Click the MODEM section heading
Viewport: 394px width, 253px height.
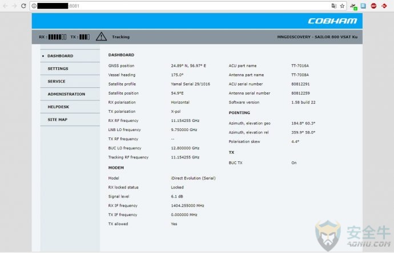(116, 168)
